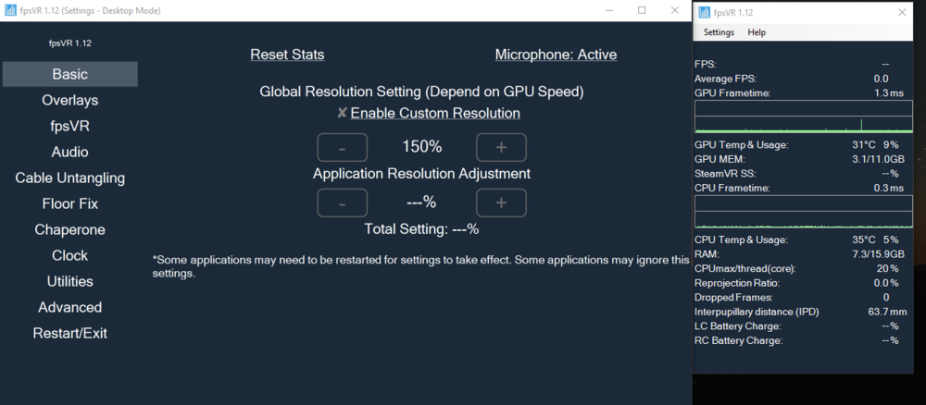Select the Utilities section in the sidebar
The image size is (926, 405).
tap(70, 281)
